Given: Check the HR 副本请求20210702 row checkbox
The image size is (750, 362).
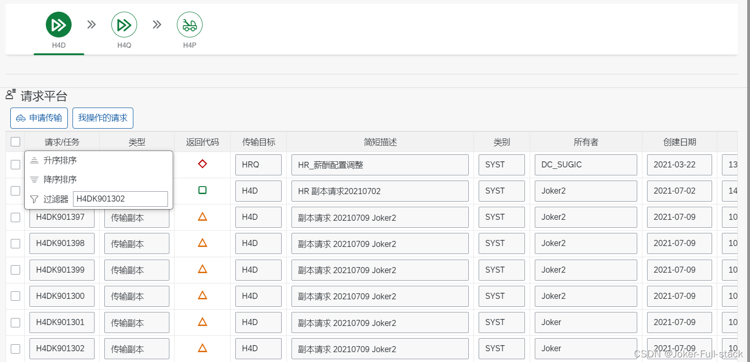Looking at the screenshot, I should (x=15, y=191).
